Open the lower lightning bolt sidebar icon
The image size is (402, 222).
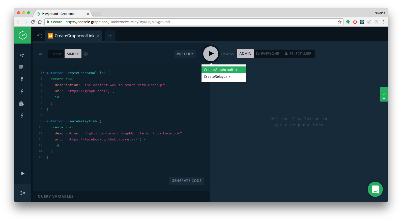click(x=22, y=116)
